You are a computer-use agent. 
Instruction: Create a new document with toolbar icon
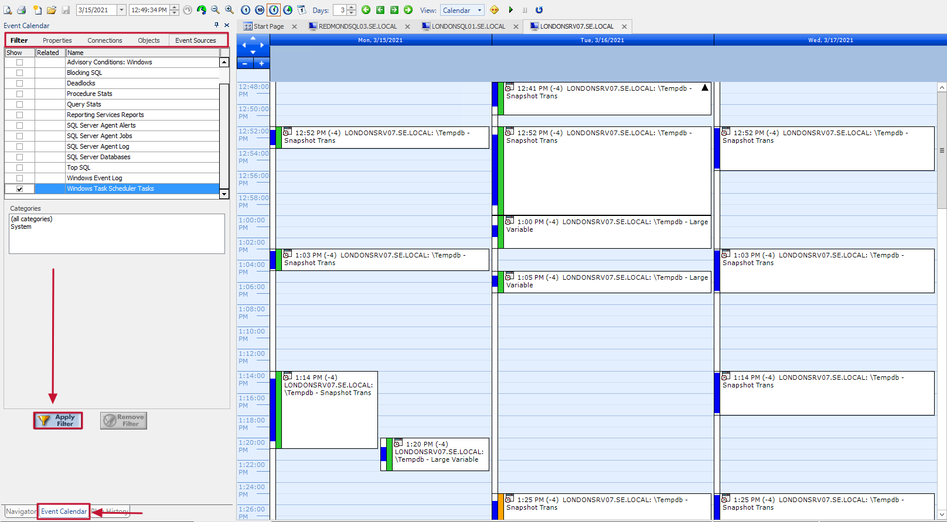pyautogui.click(x=37, y=10)
